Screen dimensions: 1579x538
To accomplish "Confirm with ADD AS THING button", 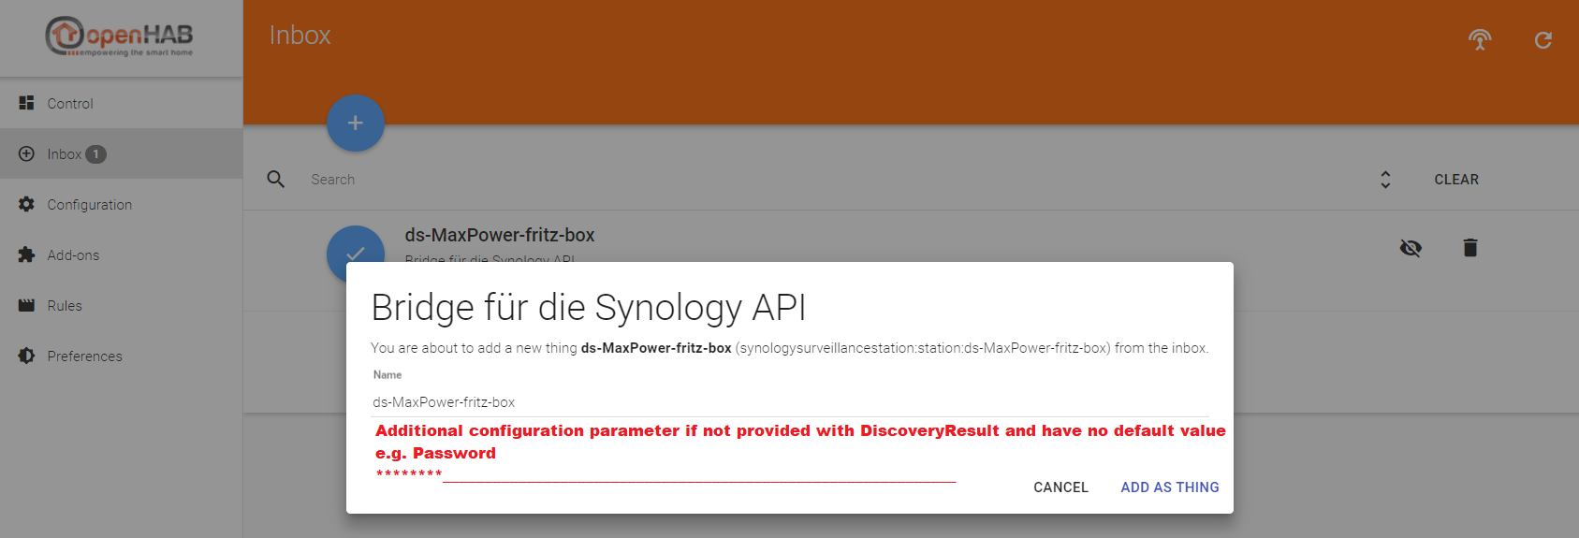I will coord(1169,487).
